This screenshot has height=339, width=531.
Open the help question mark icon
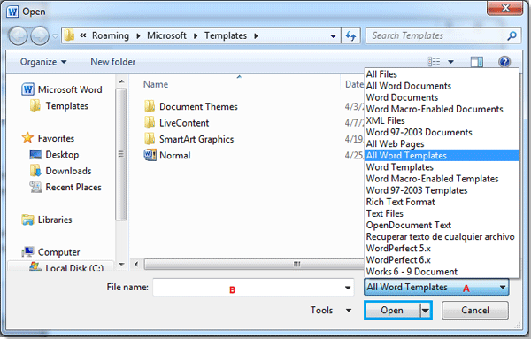click(x=504, y=62)
